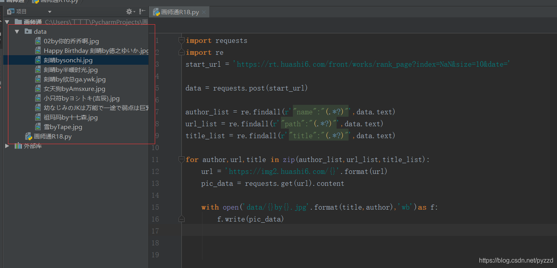Close the 画师通R18.py editor tab
557x268 pixels.
[x=204, y=12]
